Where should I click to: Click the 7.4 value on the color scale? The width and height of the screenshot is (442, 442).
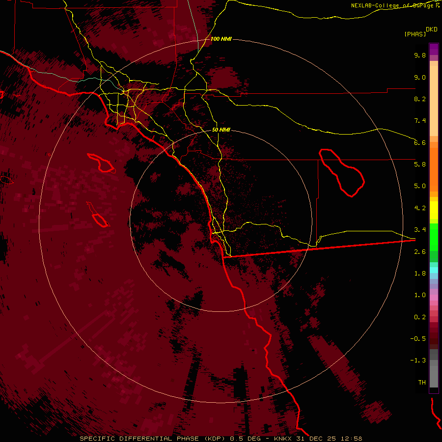[420, 121]
